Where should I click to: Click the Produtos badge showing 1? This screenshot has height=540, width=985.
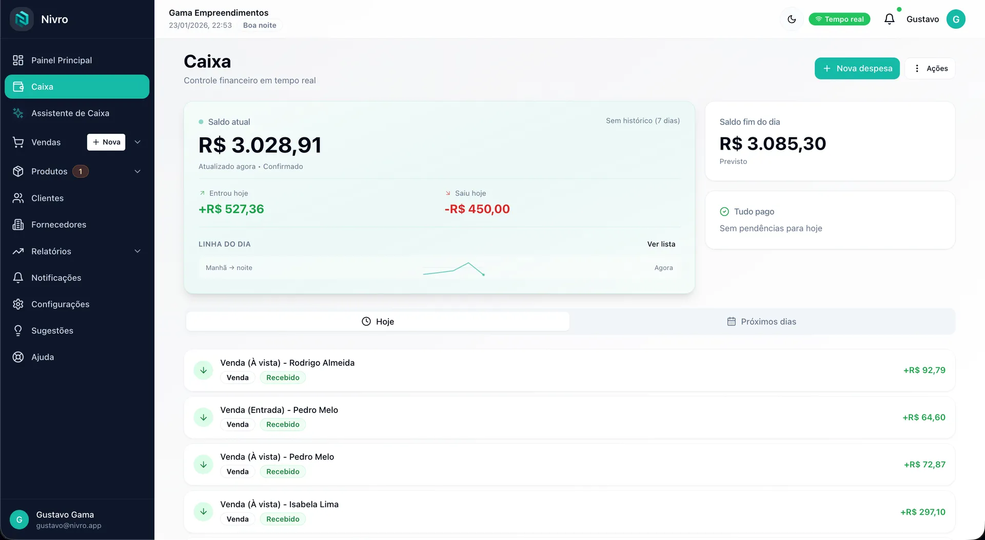(x=81, y=172)
